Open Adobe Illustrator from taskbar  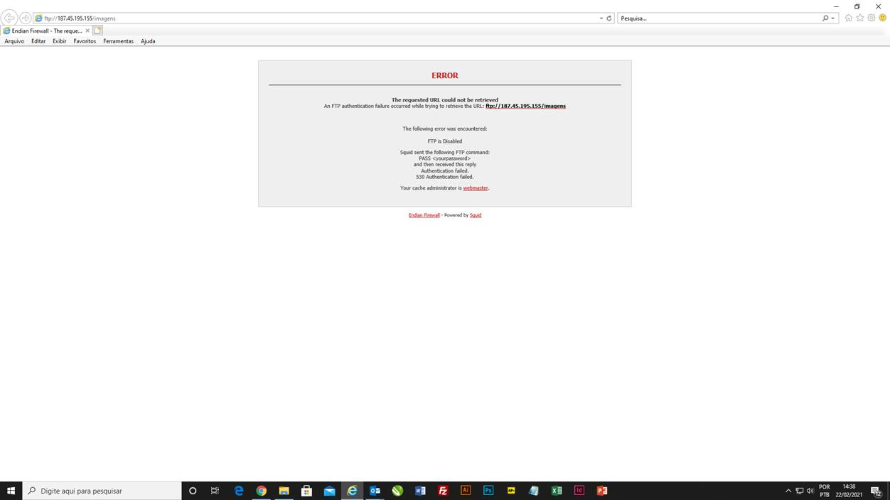click(x=466, y=491)
